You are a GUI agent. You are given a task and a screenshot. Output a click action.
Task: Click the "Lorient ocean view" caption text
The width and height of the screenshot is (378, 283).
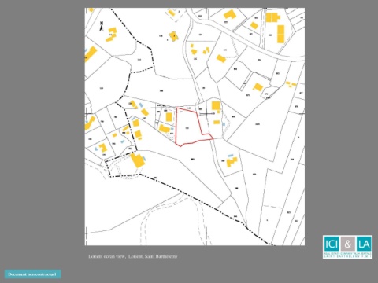point(106,256)
